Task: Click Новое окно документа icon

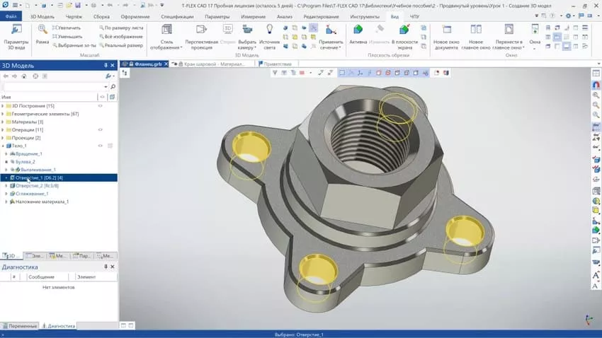Action: pos(446,30)
